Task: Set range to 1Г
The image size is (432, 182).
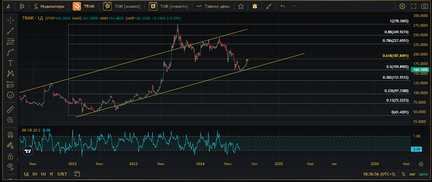Action: coord(51,174)
